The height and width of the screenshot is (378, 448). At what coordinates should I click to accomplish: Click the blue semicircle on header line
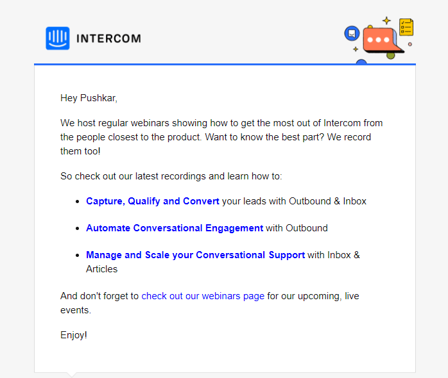click(x=361, y=62)
